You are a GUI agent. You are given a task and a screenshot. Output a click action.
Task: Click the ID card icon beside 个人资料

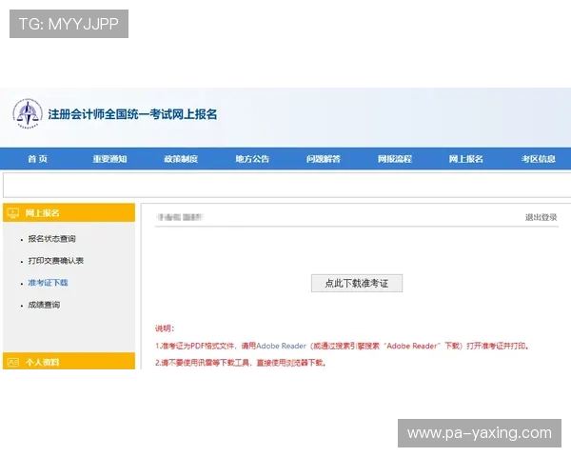pos(13,362)
